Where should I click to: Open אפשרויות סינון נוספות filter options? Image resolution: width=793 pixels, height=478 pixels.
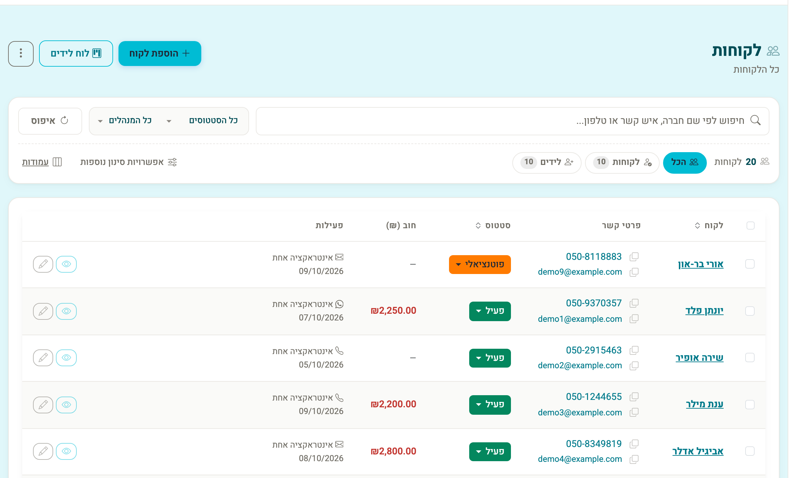[129, 162]
